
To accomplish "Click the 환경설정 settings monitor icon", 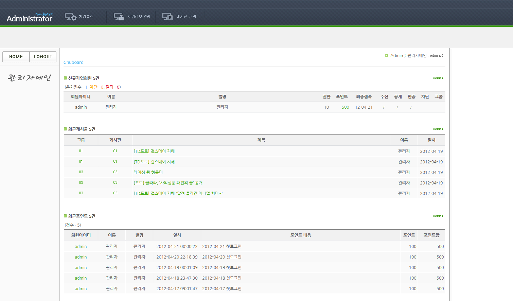I will pos(71,17).
